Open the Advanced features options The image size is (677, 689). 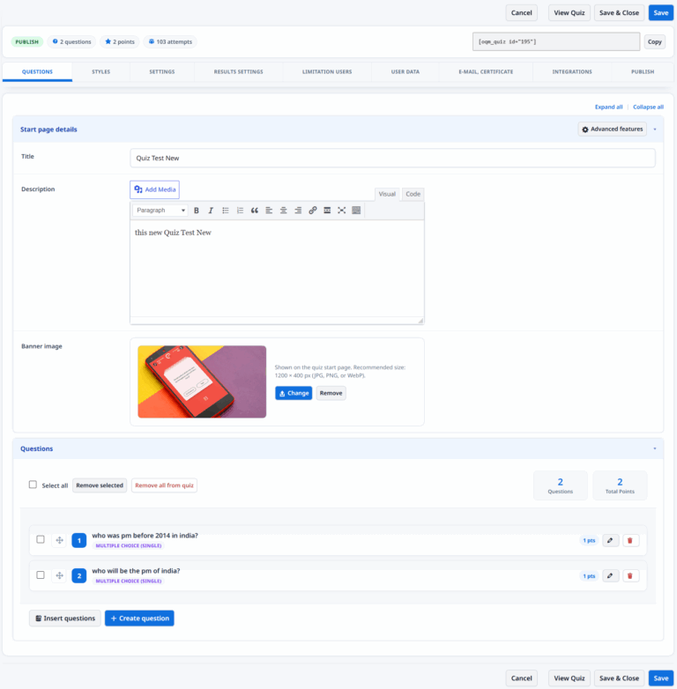point(613,130)
